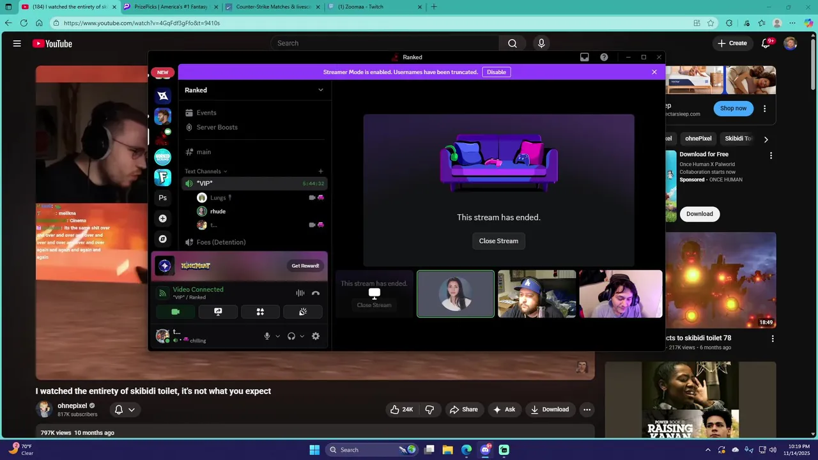Viewport: 818px width, 460px height.
Task: Open ohnepixel channel link
Action: coord(72,406)
